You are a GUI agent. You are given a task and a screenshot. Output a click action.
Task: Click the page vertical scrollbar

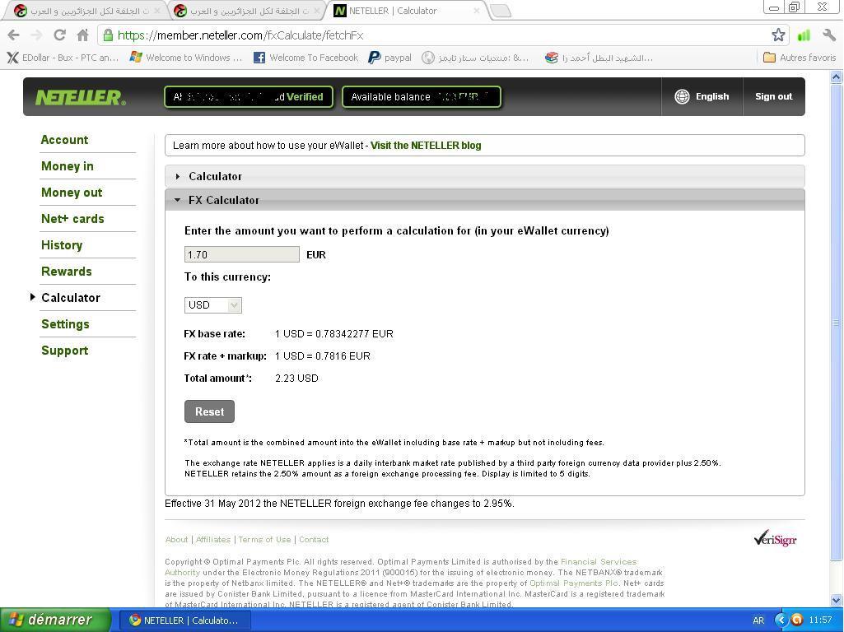836,323
